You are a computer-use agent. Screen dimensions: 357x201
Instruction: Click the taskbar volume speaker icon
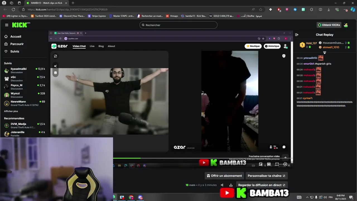[x=325, y=197]
